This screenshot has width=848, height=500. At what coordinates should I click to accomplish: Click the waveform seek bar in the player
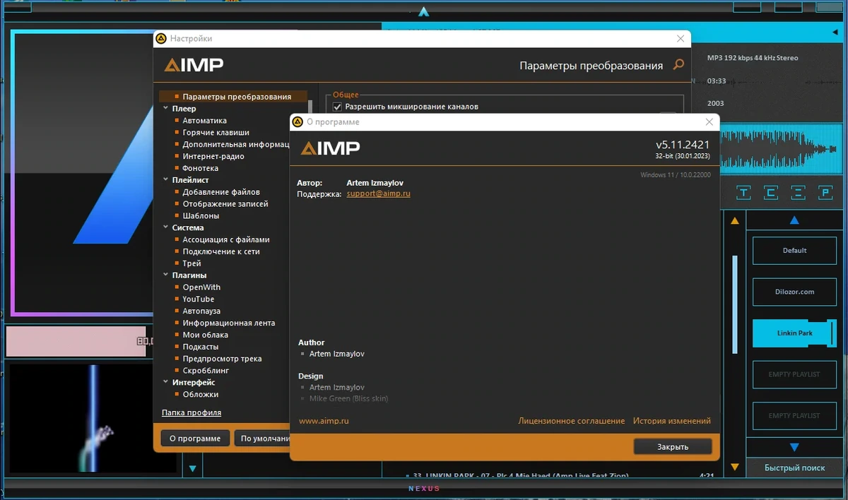(782, 149)
